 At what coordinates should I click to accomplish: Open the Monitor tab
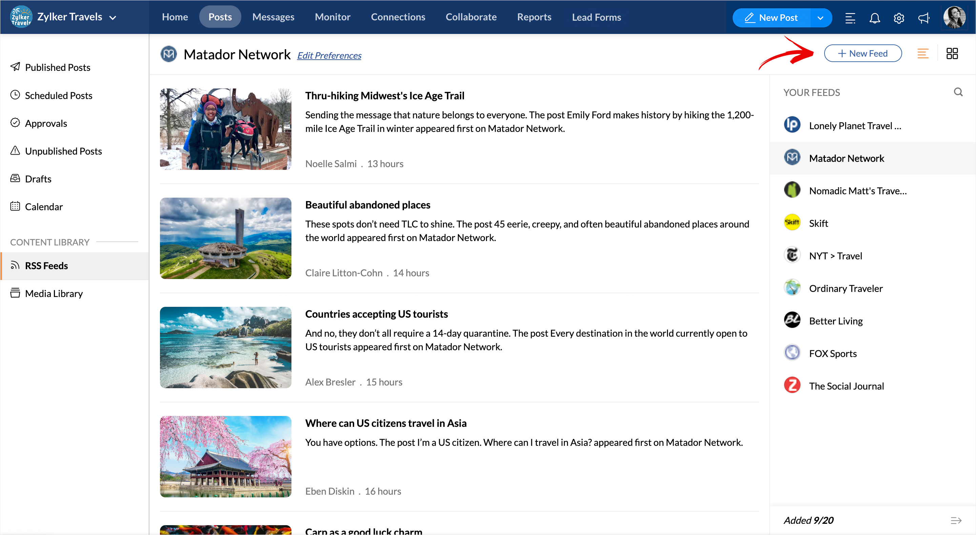point(332,17)
